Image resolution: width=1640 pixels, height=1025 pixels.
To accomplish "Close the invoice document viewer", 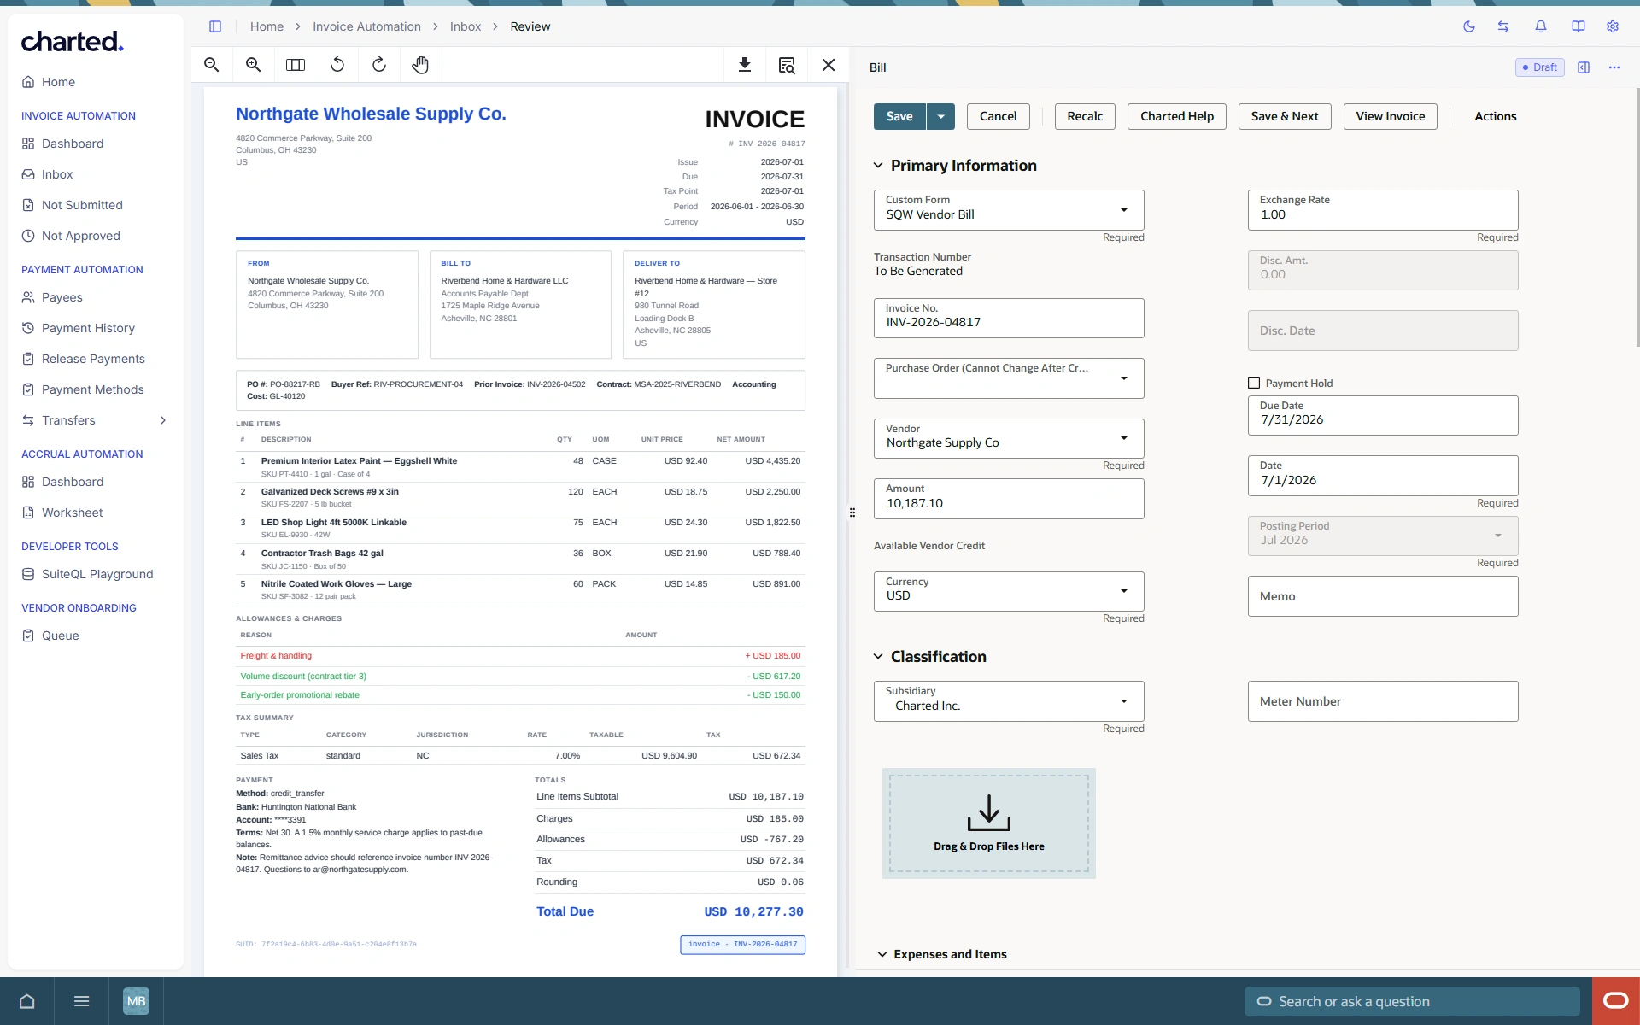I will 829,65.
